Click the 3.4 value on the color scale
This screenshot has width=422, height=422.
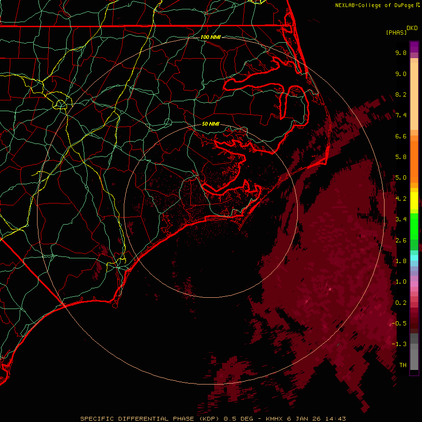(401, 219)
